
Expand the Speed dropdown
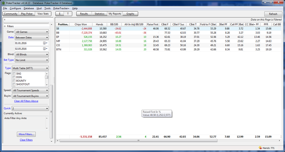tap(30, 90)
